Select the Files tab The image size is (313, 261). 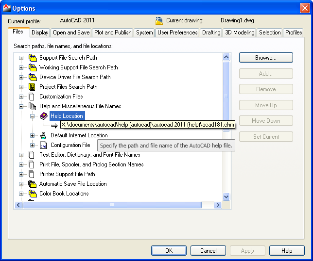pos(18,32)
